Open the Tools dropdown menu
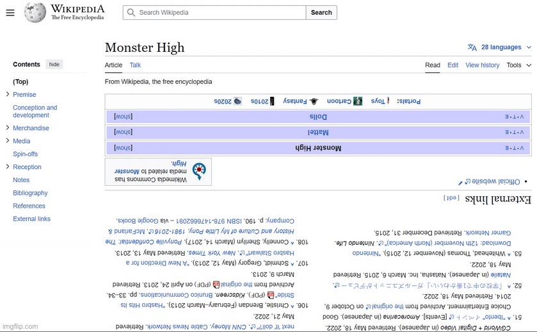The width and height of the screenshot is (537, 332). (x=519, y=65)
